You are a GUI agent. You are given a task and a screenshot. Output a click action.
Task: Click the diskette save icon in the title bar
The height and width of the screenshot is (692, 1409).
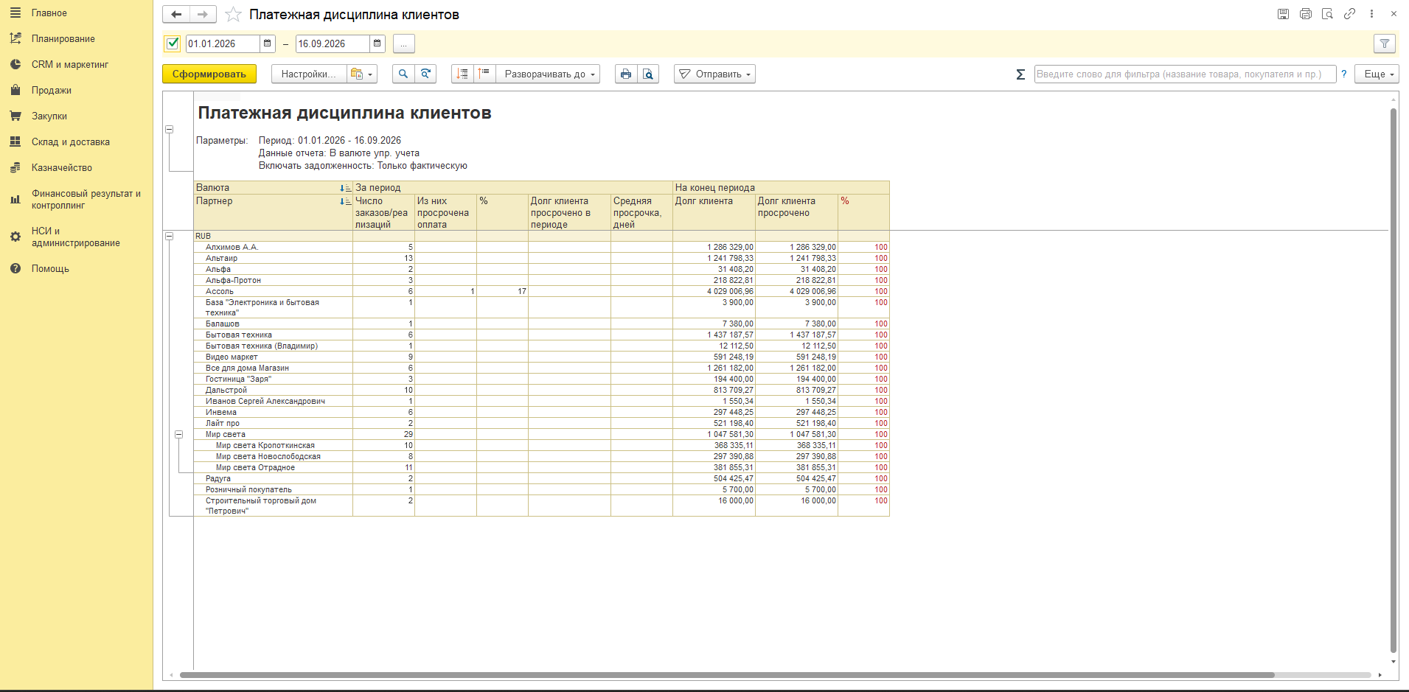pyautogui.click(x=1283, y=14)
